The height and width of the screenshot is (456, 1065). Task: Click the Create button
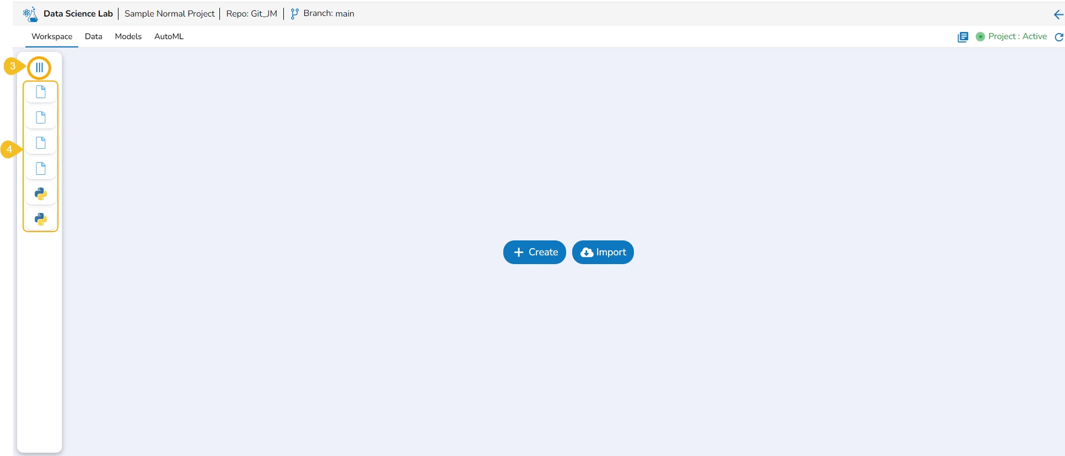535,252
